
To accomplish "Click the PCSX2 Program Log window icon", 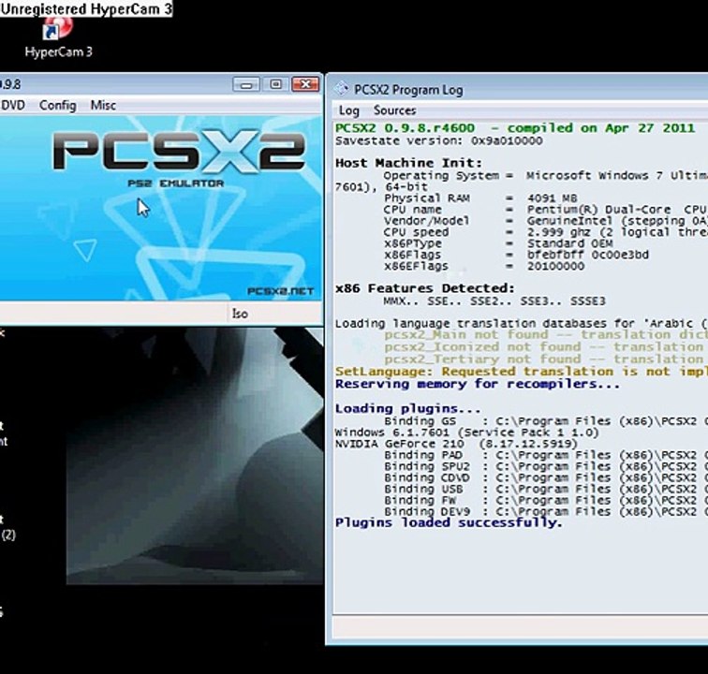I will [x=341, y=89].
